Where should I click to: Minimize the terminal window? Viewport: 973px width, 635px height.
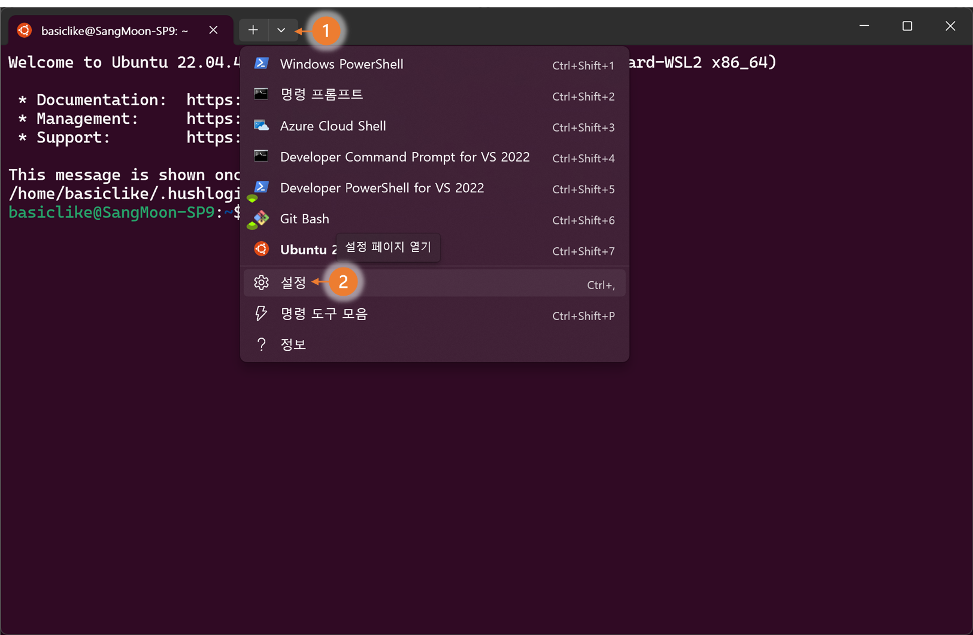[864, 26]
